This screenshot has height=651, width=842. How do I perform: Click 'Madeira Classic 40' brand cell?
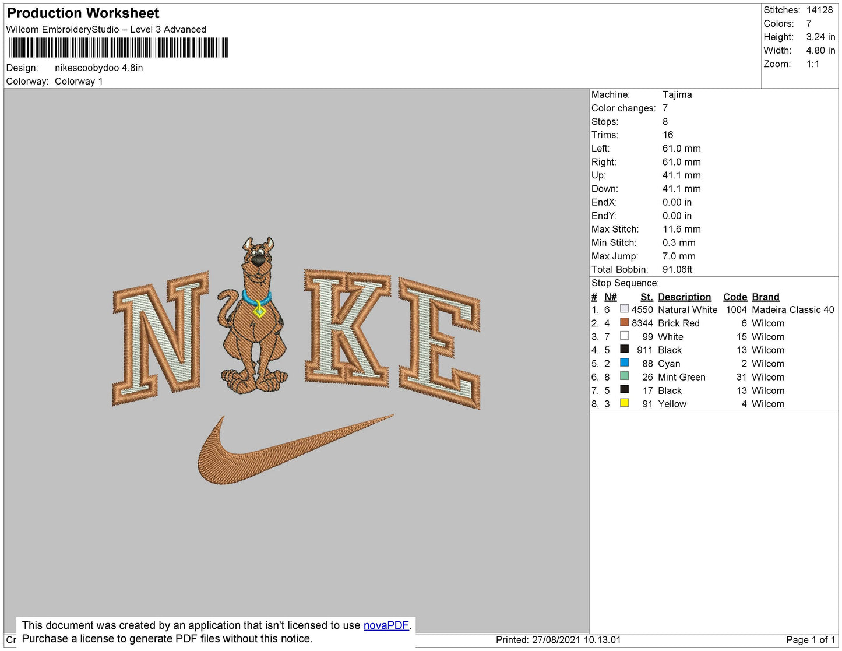click(793, 309)
